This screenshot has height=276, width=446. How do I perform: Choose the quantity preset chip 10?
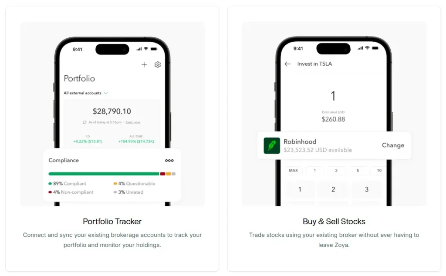click(x=379, y=171)
